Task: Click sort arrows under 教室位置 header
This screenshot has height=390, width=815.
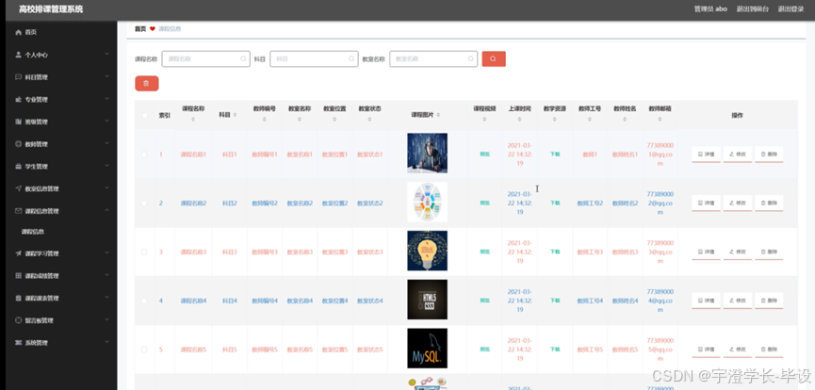Action: pos(334,120)
